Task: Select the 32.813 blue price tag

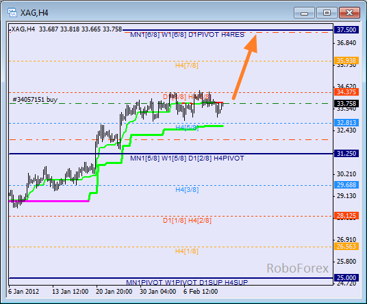Action: point(346,122)
